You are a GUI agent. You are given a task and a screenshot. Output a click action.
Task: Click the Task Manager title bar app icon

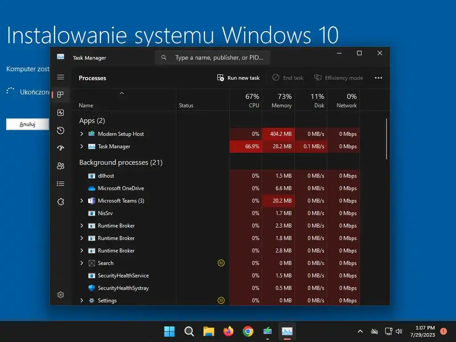61,57
